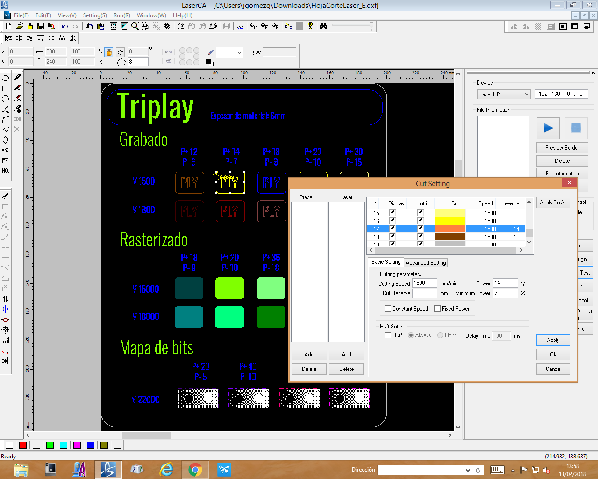The width and height of the screenshot is (598, 479).
Task: Open the Run(R) menu
Action: [122, 15]
